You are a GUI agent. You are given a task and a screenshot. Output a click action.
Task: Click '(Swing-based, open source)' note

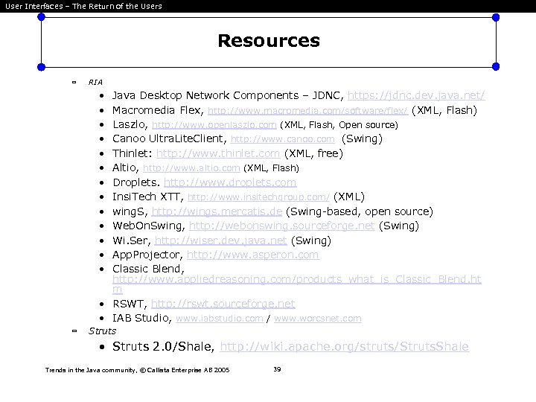coord(360,211)
